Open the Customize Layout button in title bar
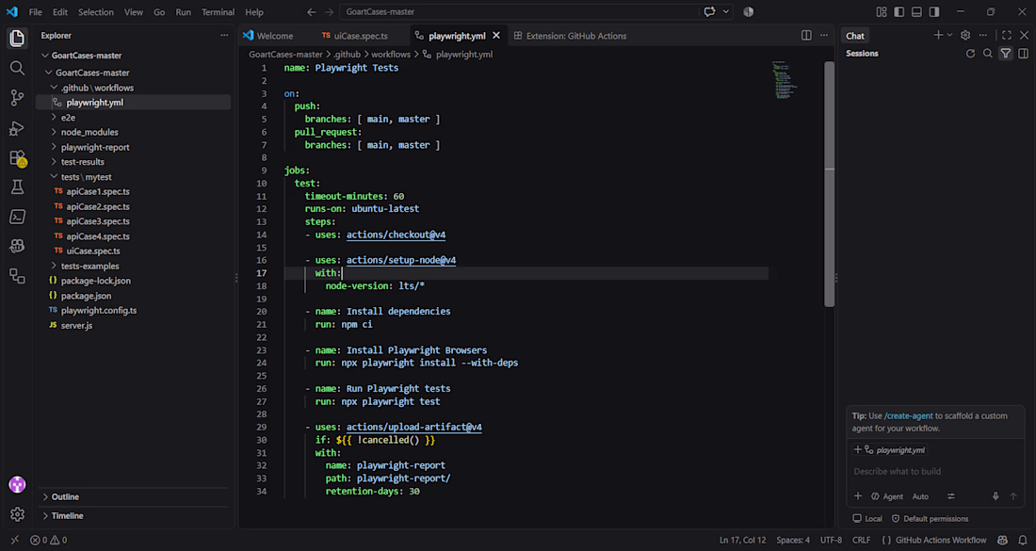Image resolution: width=1036 pixels, height=551 pixels. click(x=882, y=12)
